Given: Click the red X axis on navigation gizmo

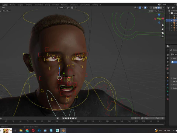Looking at the screenshot, I should [163, 18].
